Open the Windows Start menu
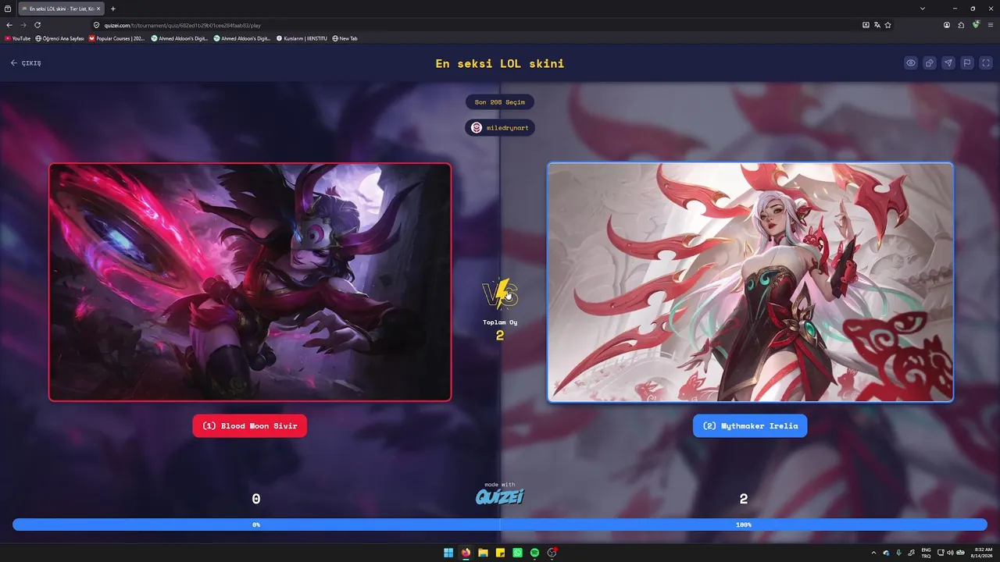Viewport: 1000px width, 562px height. pos(448,553)
